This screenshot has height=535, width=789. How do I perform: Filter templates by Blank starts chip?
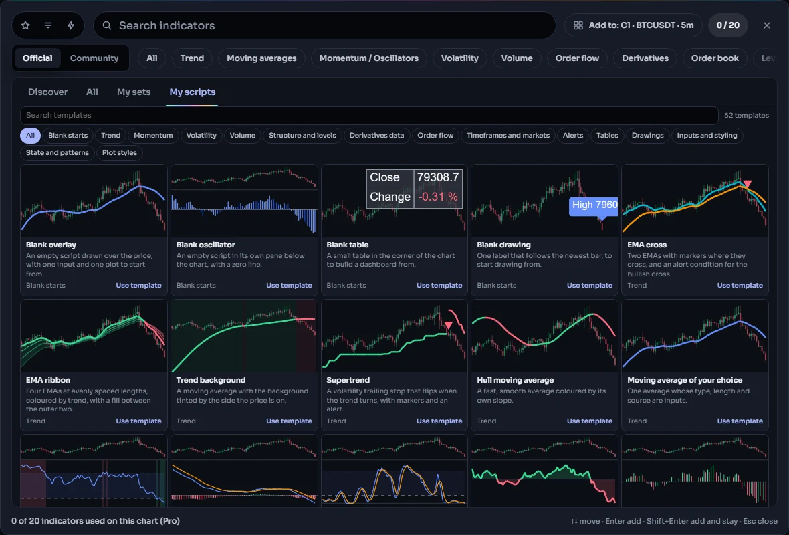[x=68, y=135]
